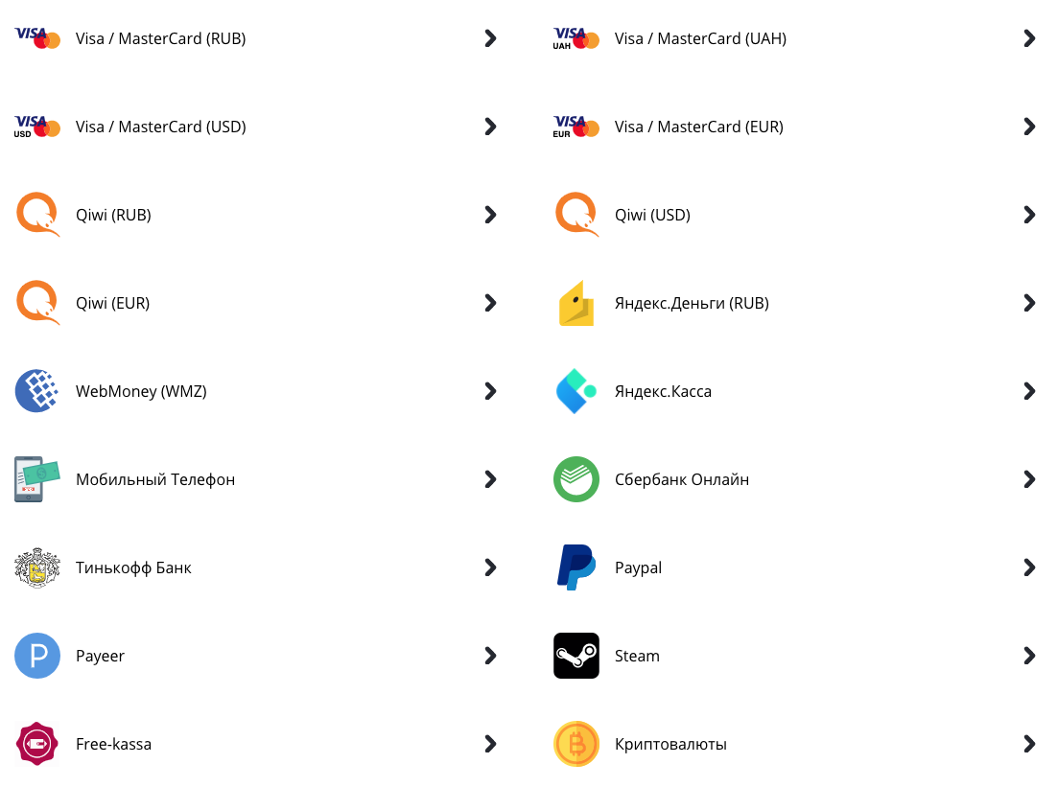Choose Visa / MasterCard (UAH) payment option
Viewport: 1057px width, 787px height.
(x=794, y=38)
